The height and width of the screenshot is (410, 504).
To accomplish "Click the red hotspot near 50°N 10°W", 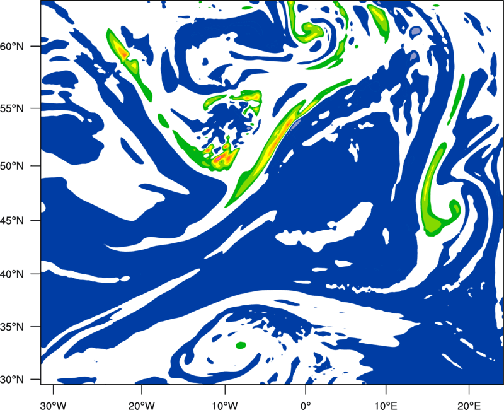I will (222, 158).
